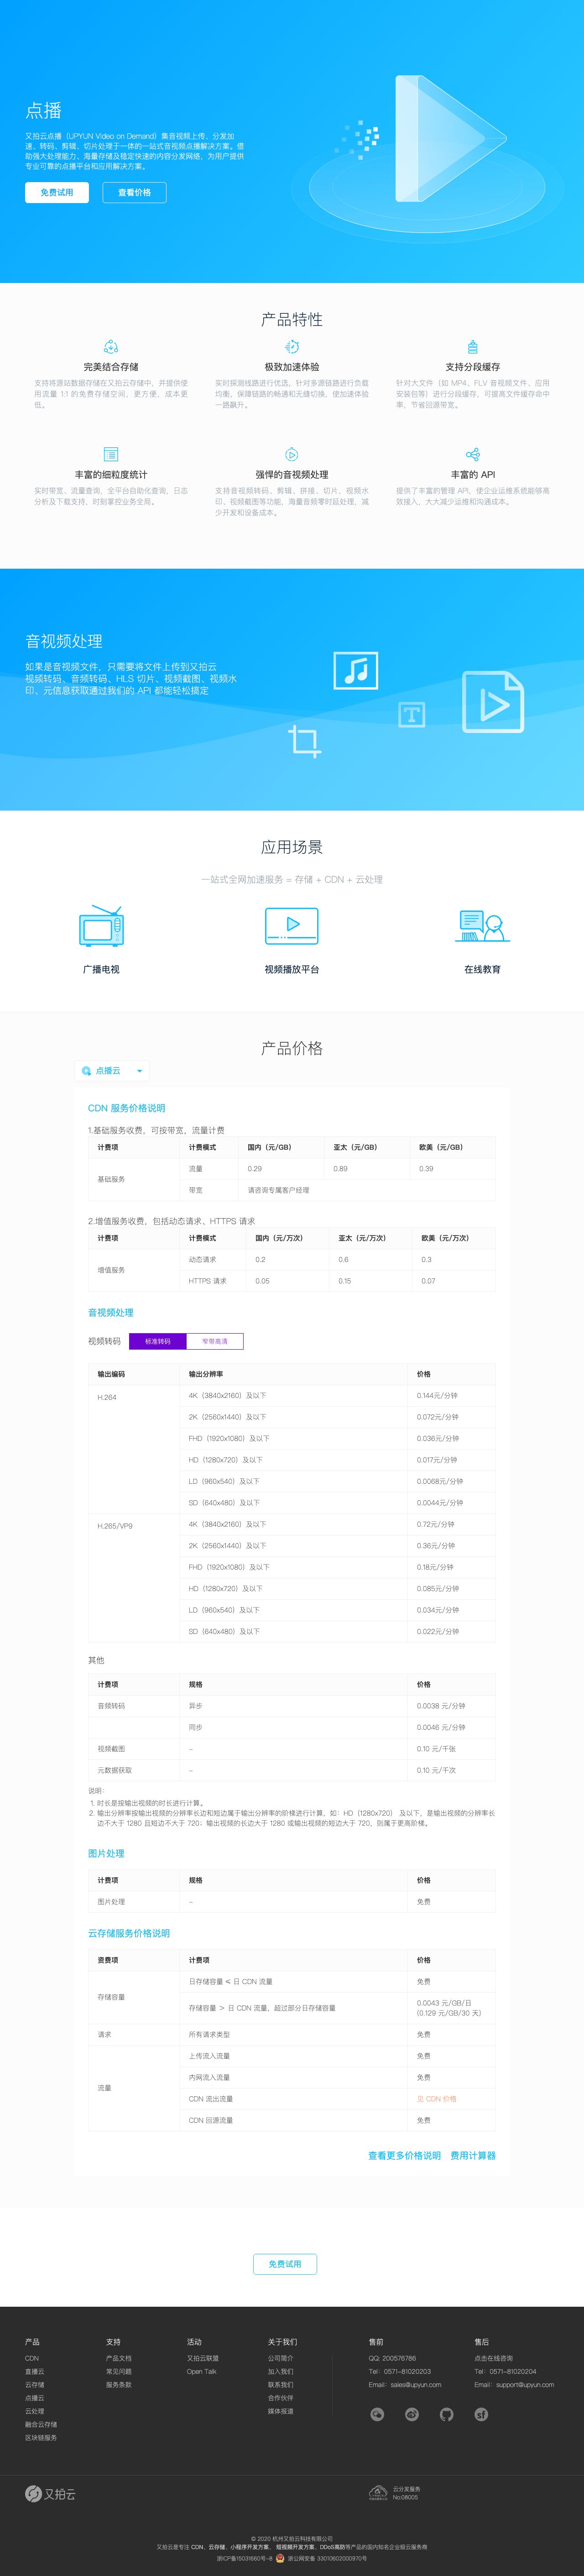Viewport: 584px width, 2576px height.
Task: Switch to 窄带高清 transcoding tab
Action: coord(215,1341)
